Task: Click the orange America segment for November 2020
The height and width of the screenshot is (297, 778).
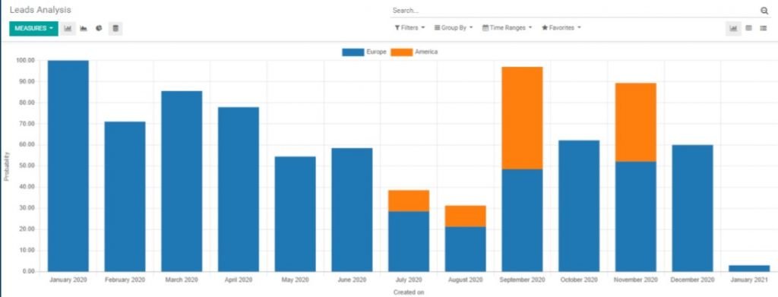Action: coord(636,122)
